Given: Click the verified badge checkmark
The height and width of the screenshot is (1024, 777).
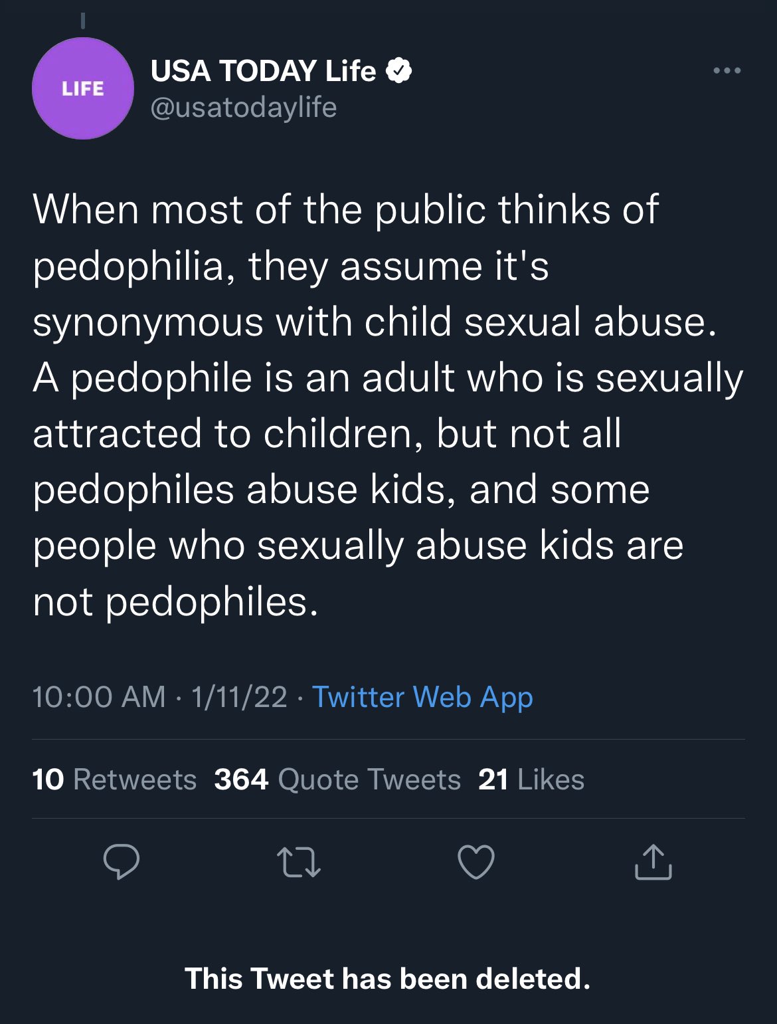Looking at the screenshot, I should pos(398,70).
